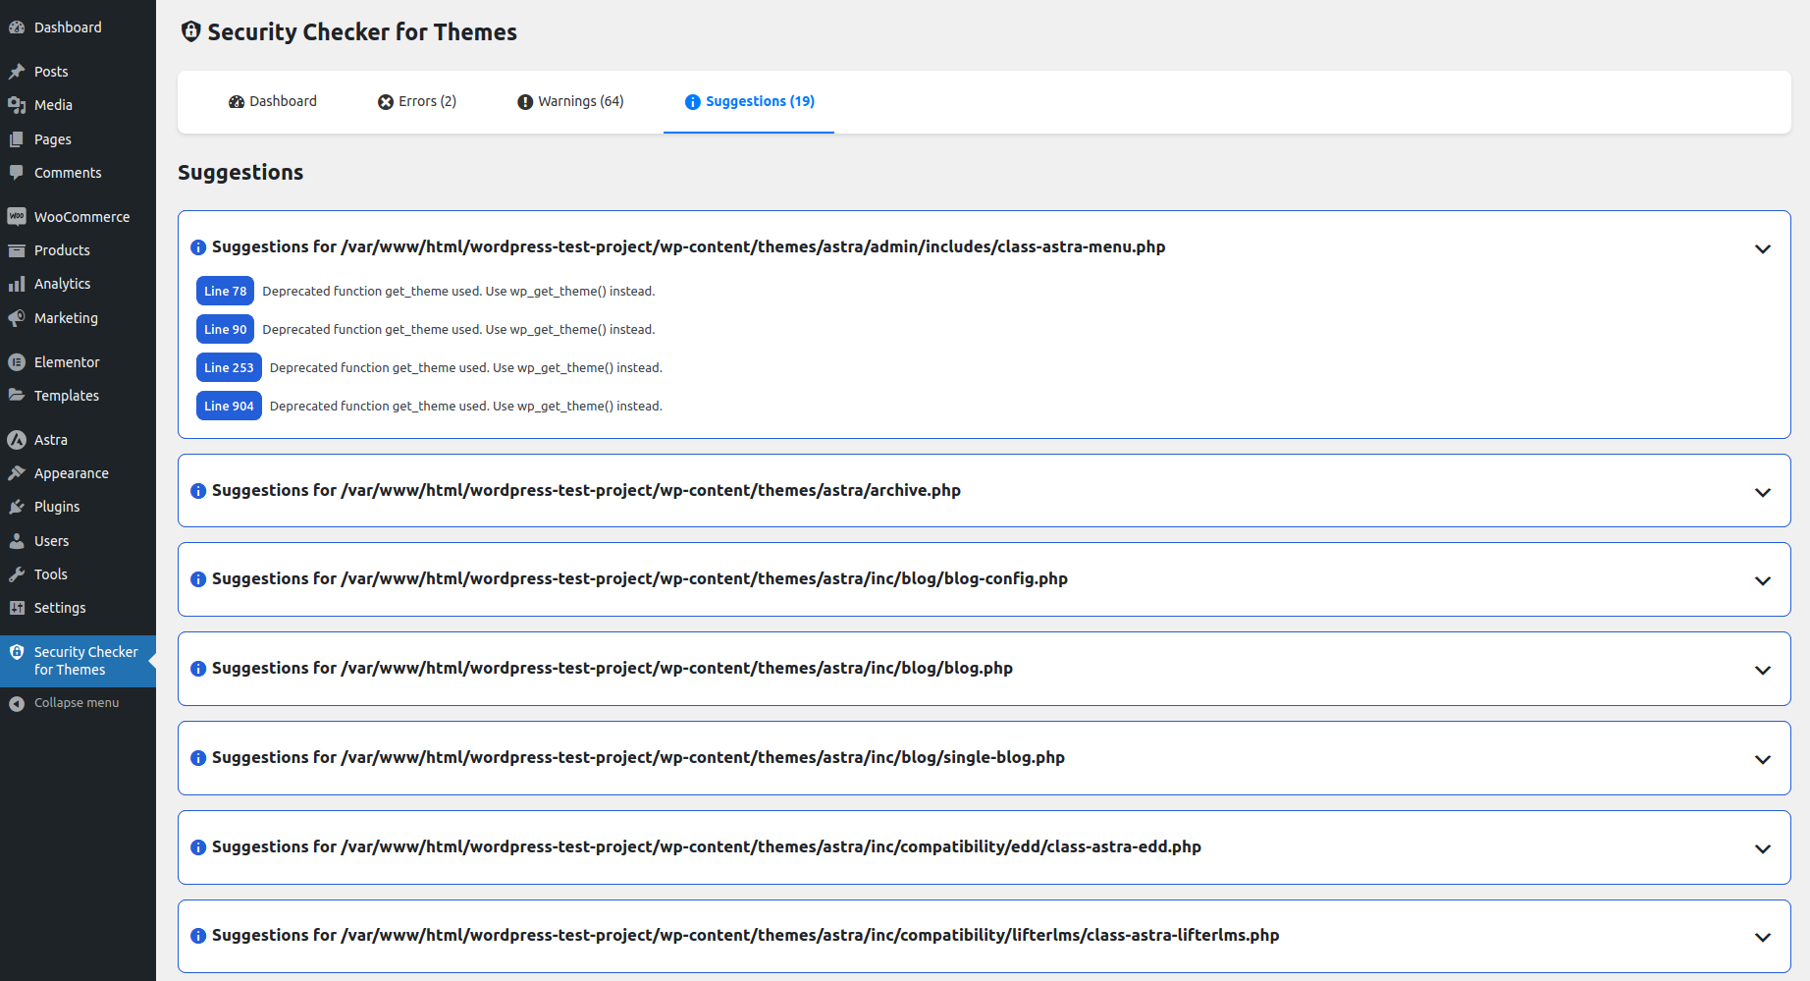Expand the inc/blog/blog.php suggestions chevron
Viewport: 1810px width, 981px height.
(x=1763, y=670)
